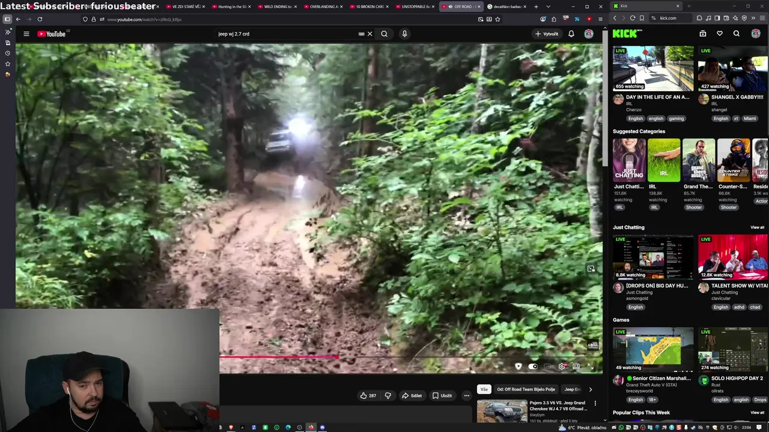Open SHANGEL X GABBY stream thumbnail

coord(732,68)
